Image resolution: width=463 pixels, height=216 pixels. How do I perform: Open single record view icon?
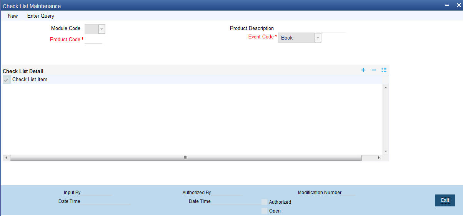(x=383, y=70)
